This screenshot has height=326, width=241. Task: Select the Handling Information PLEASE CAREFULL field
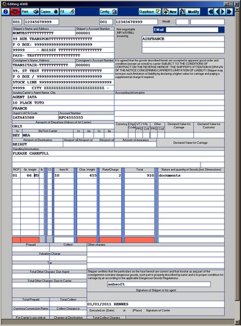click(118, 153)
